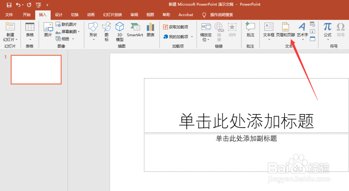Open the undo history dropdown arrow

[23, 5]
